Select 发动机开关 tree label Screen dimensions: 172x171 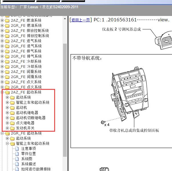(x=25, y=128)
